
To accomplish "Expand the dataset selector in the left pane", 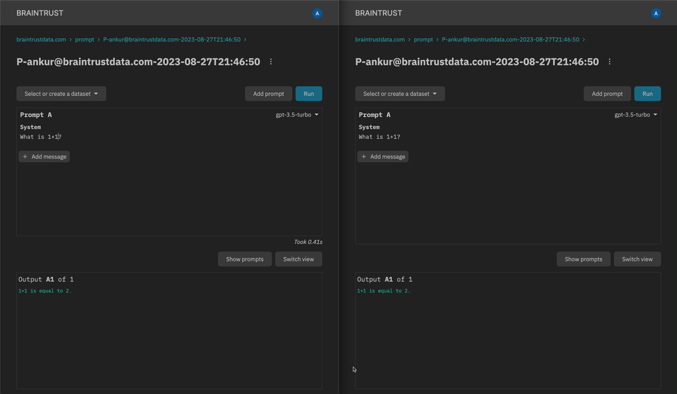I will pyautogui.click(x=61, y=94).
